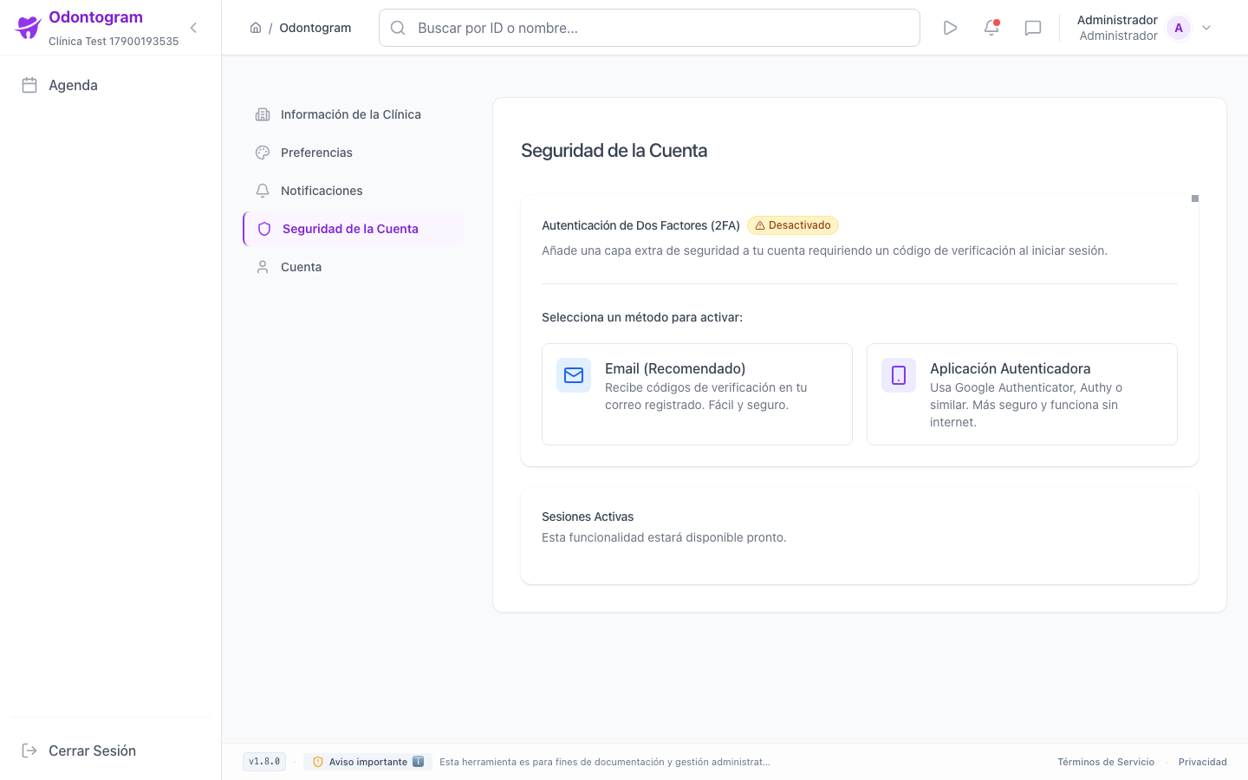
Task: Click the v1.8.0 version badge
Action: (264, 762)
